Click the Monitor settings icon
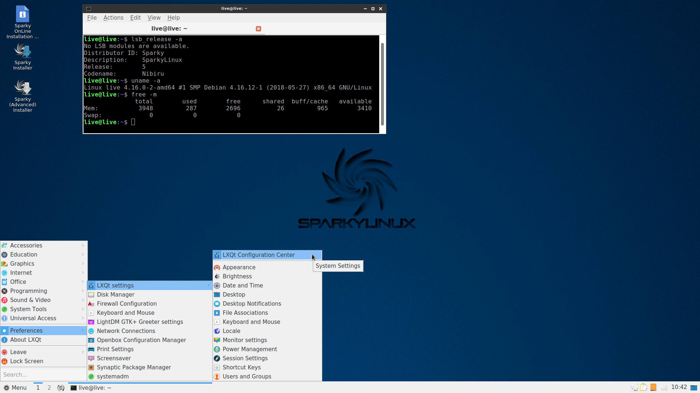This screenshot has width=700, height=393. click(217, 340)
